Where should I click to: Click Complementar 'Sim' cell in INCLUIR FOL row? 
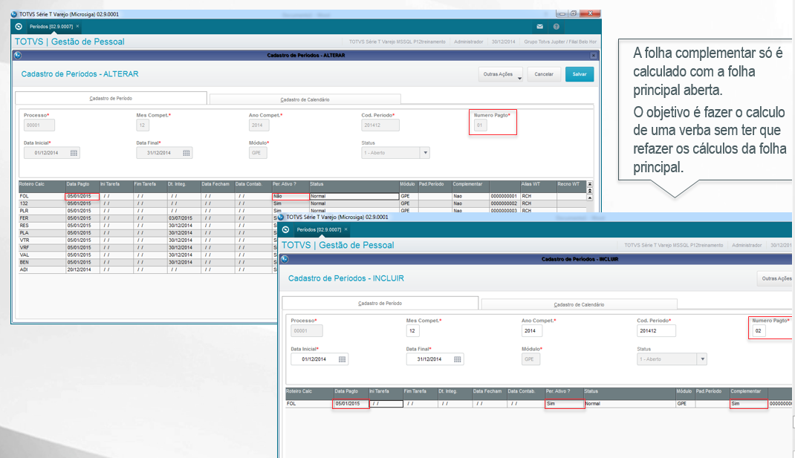click(x=748, y=404)
